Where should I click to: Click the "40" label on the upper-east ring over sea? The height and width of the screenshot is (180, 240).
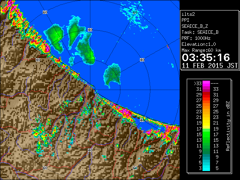pos(142,60)
